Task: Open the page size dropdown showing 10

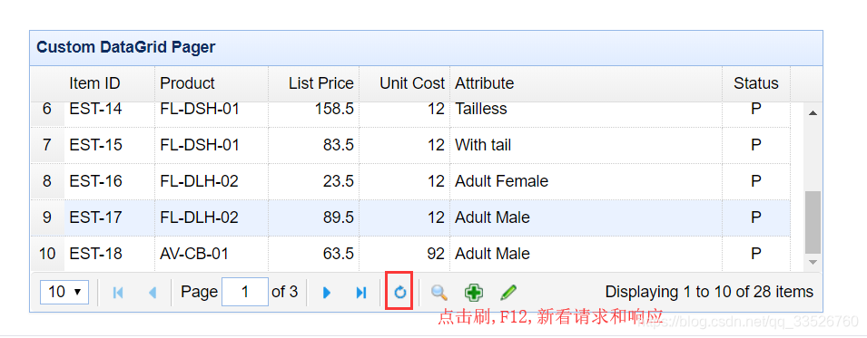Action: 64,292
